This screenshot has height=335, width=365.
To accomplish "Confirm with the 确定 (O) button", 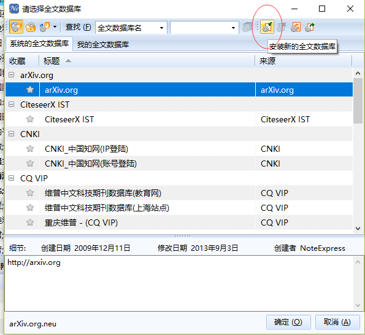I will pos(288,322).
